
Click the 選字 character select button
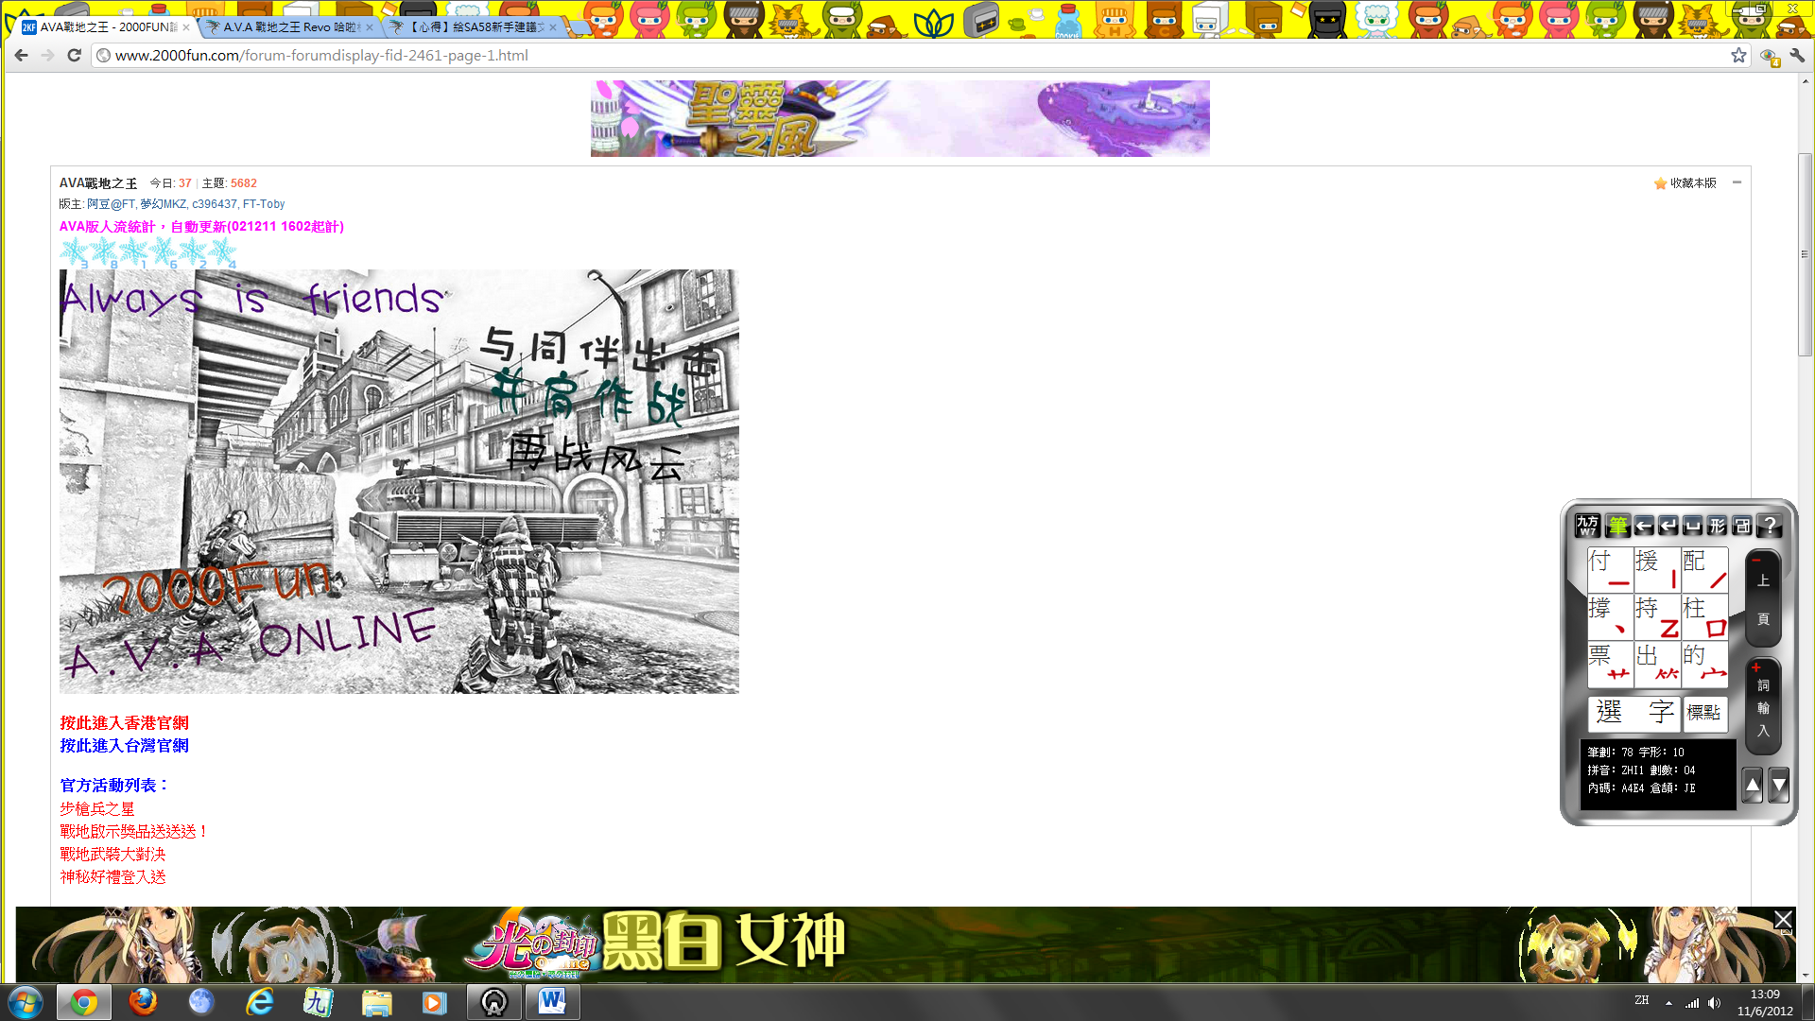click(x=1633, y=713)
